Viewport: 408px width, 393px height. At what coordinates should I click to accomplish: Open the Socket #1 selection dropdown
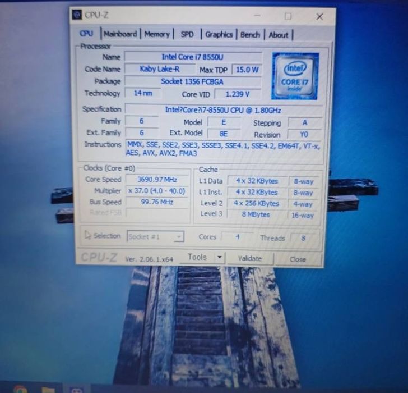click(155, 236)
